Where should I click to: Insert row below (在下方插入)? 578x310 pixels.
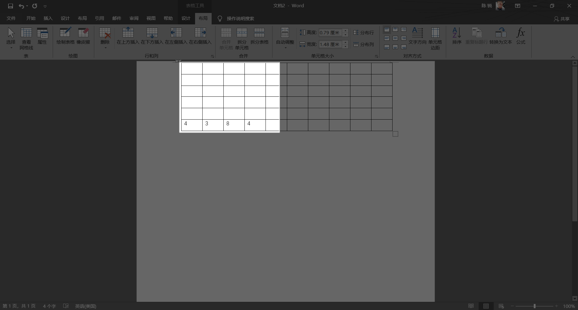point(152,36)
